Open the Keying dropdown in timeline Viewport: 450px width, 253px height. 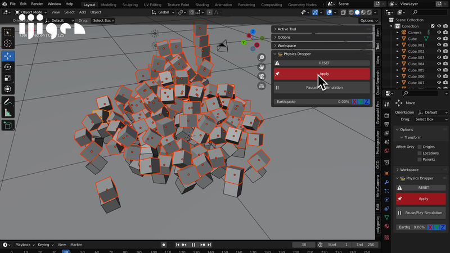pos(46,245)
